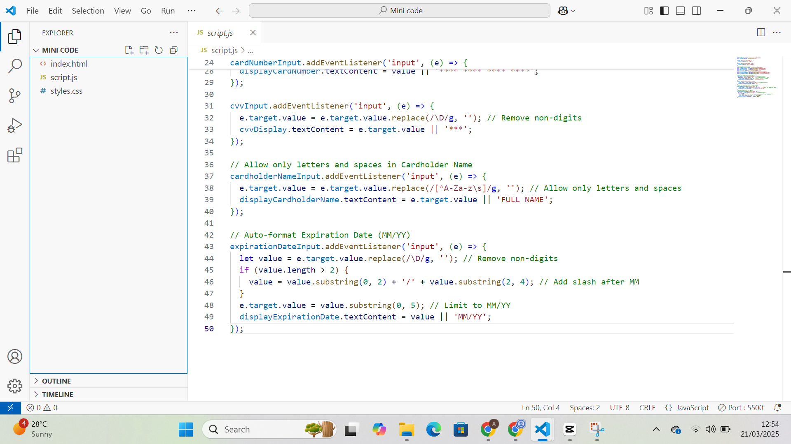
Task: Toggle the Panel visibility
Action: pyautogui.click(x=680, y=10)
